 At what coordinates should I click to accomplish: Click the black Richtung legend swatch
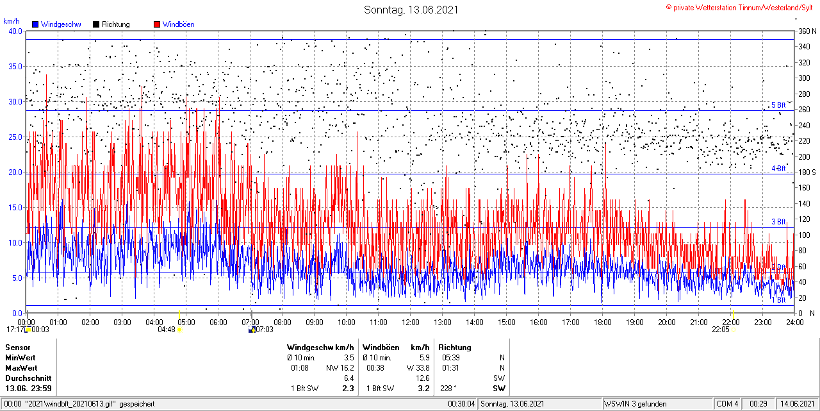(96, 24)
